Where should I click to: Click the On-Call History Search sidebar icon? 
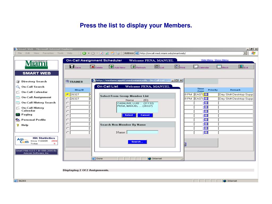[18, 103]
